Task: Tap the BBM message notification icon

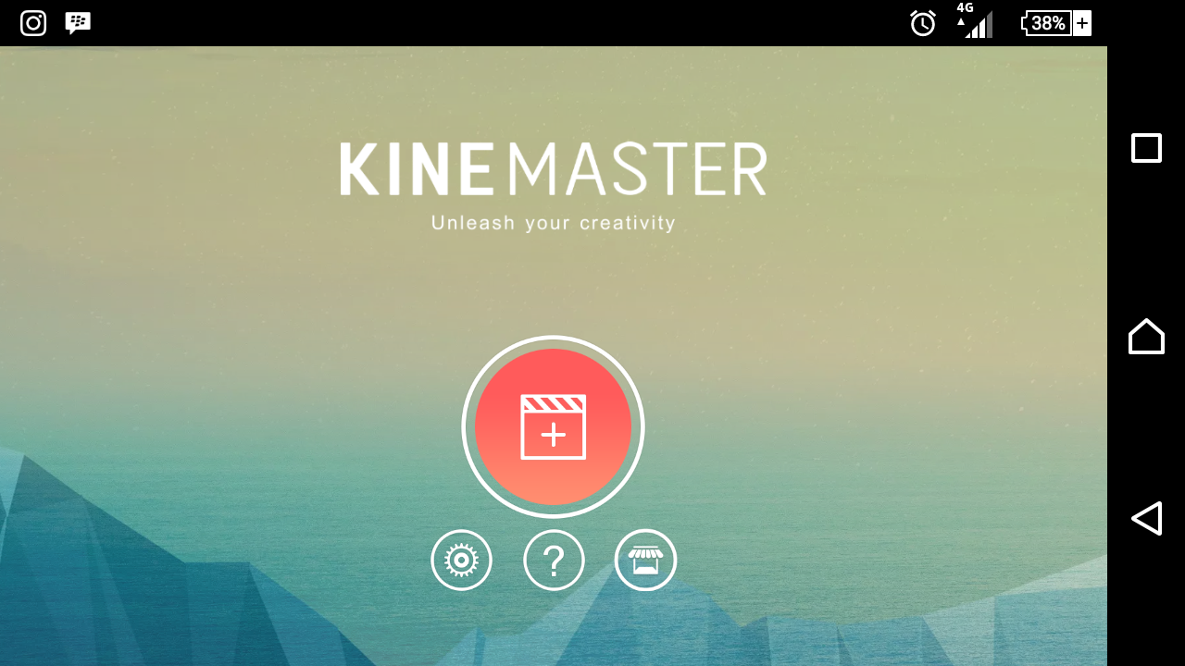Action: (78, 23)
